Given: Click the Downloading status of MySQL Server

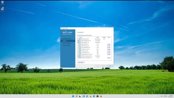Looking at the screenshot, I should click(98, 39).
